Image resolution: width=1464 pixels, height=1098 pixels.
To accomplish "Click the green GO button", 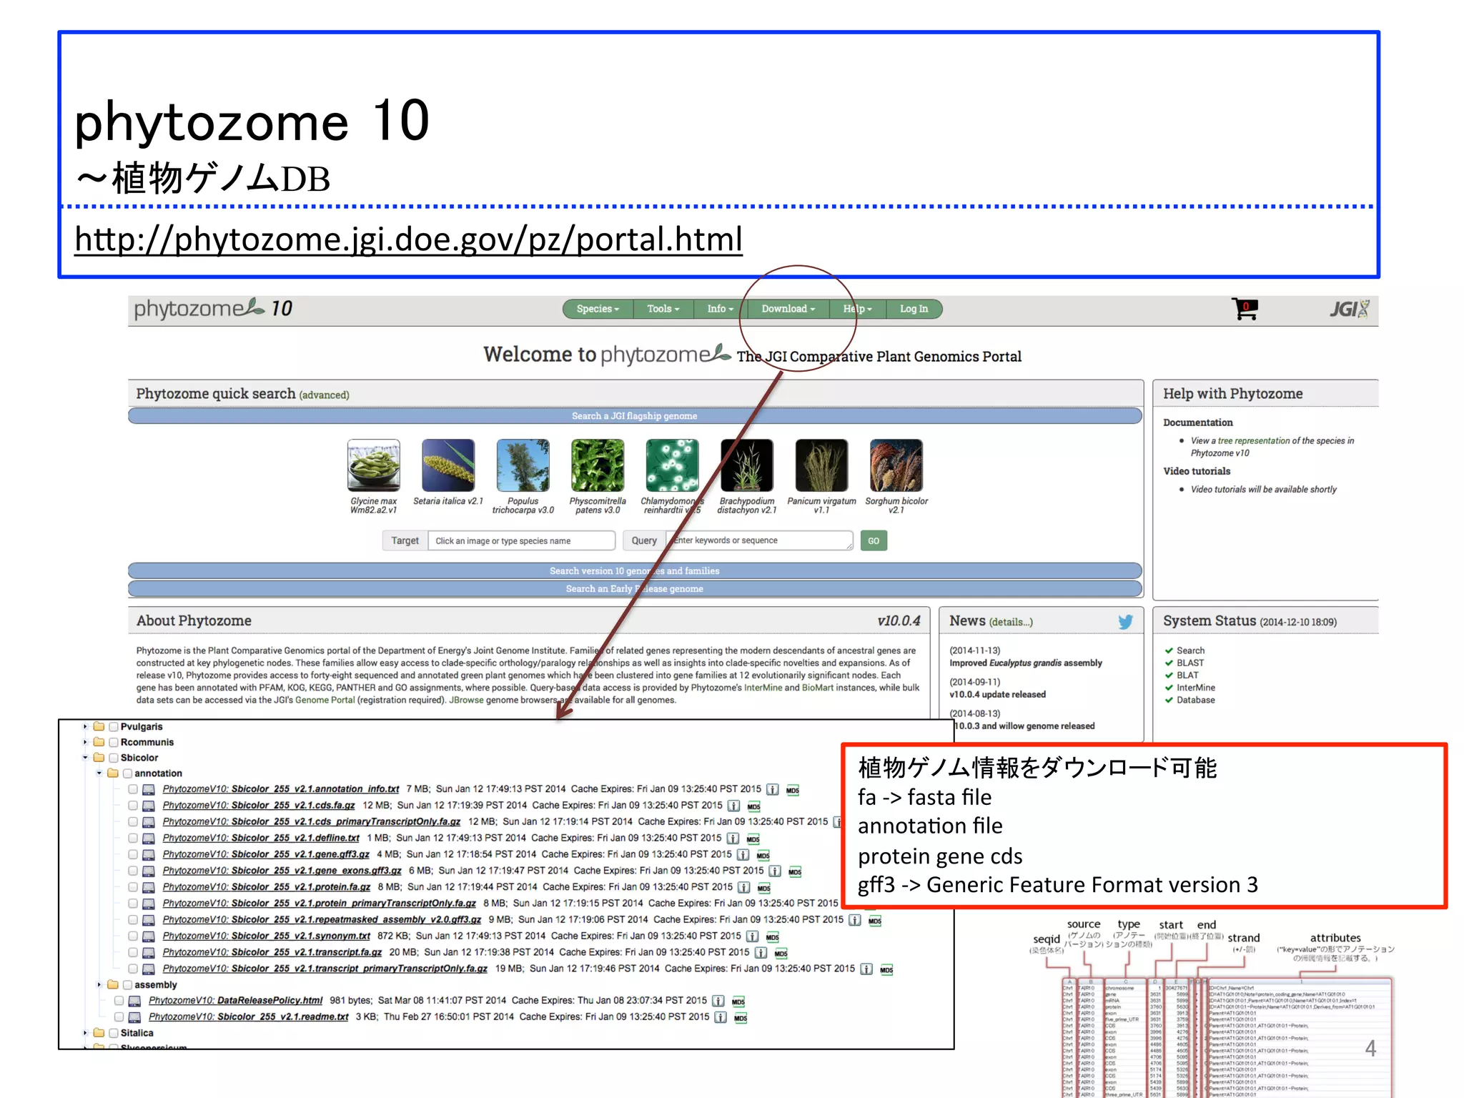I will [x=874, y=541].
